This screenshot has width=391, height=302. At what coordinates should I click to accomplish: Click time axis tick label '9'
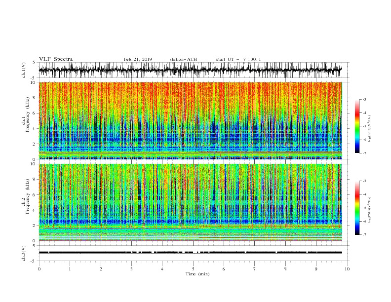(316, 269)
